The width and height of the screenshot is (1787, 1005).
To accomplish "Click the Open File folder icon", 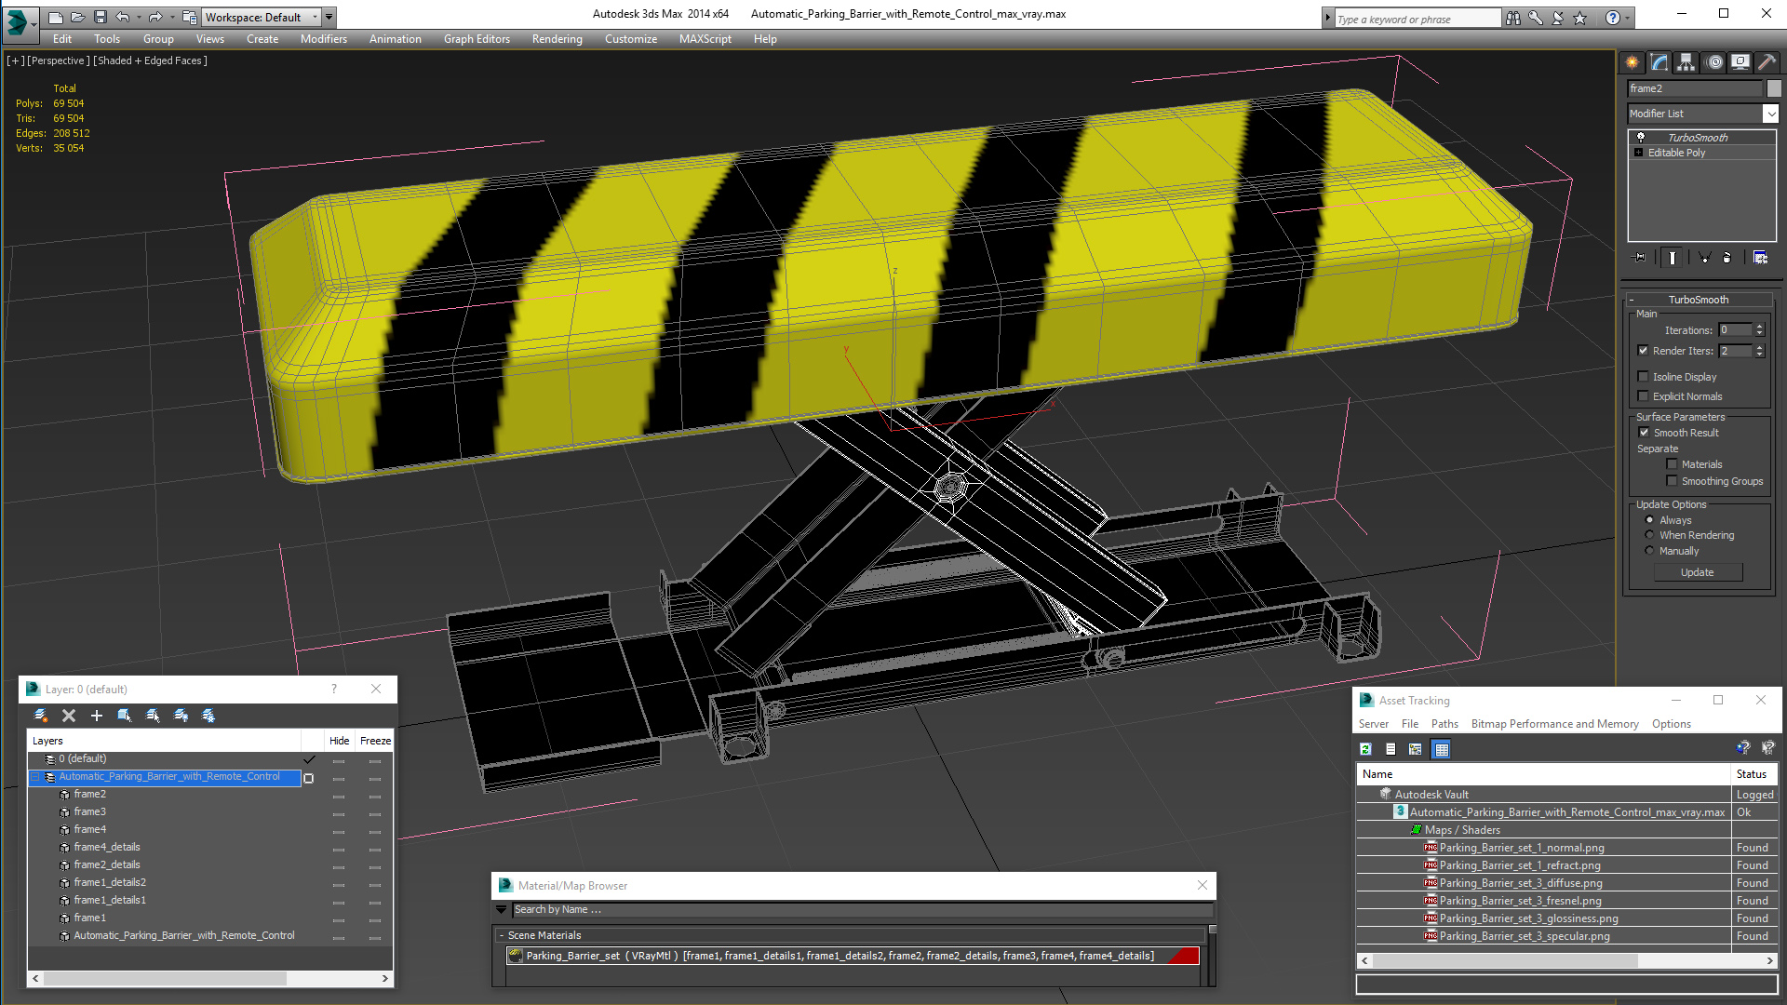I will (x=78, y=17).
